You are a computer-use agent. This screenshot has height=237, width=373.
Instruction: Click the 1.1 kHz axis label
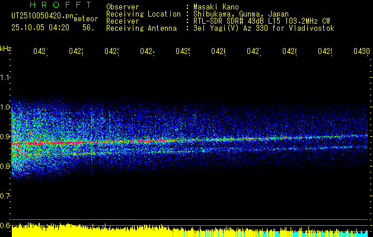[x=5, y=77]
